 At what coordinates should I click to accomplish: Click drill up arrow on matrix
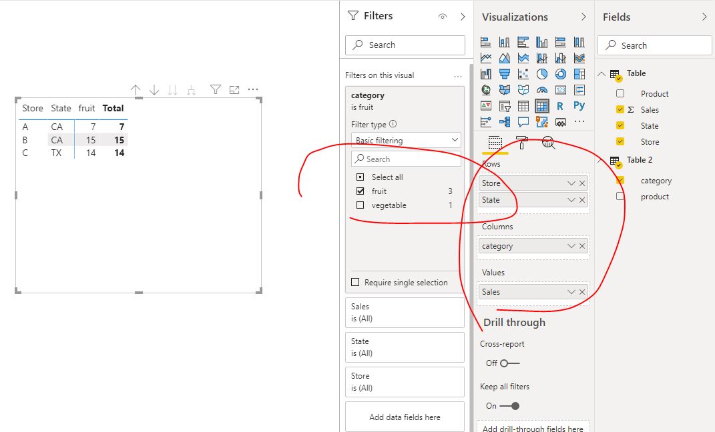click(x=136, y=90)
